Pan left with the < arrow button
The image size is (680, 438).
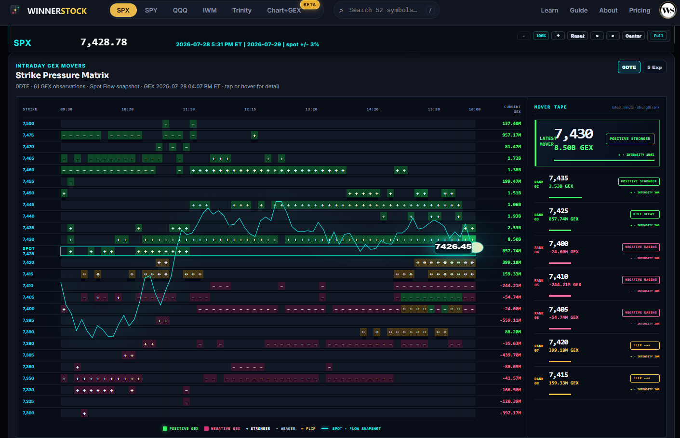coord(597,36)
